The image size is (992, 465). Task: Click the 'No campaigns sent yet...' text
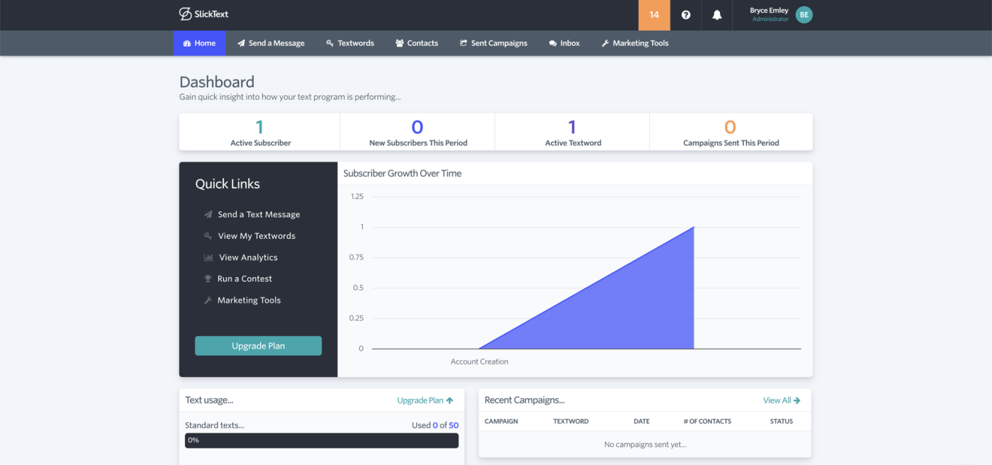click(x=645, y=444)
